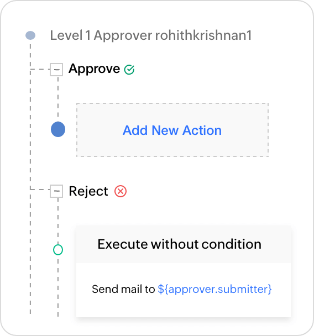This screenshot has height=336, width=314.
Task: Click the approver name rohithkrishnan1
Action: point(203,35)
